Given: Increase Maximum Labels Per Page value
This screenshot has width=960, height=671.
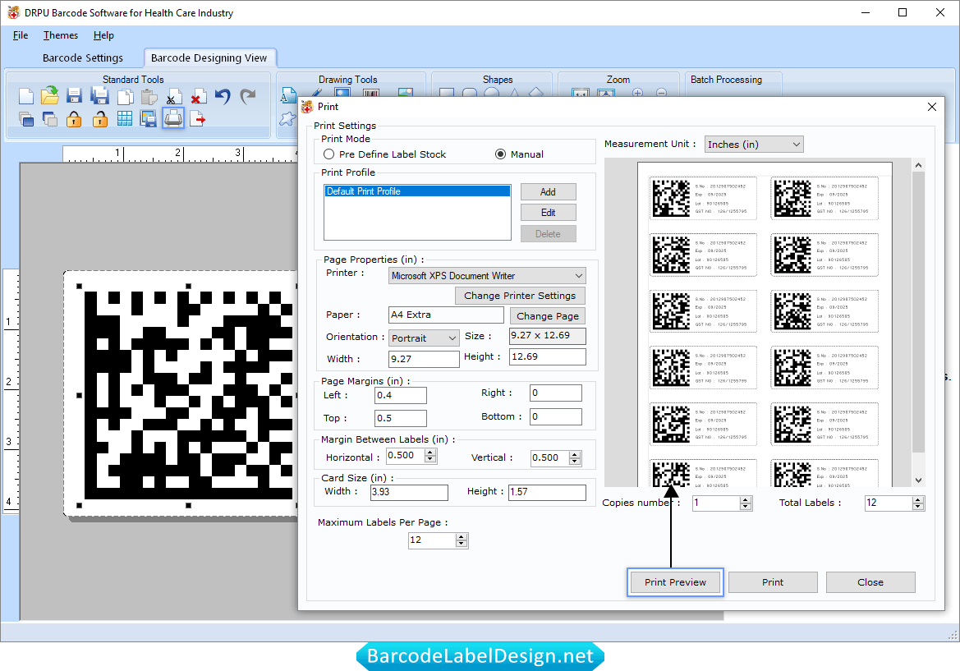Looking at the screenshot, I should (x=462, y=537).
